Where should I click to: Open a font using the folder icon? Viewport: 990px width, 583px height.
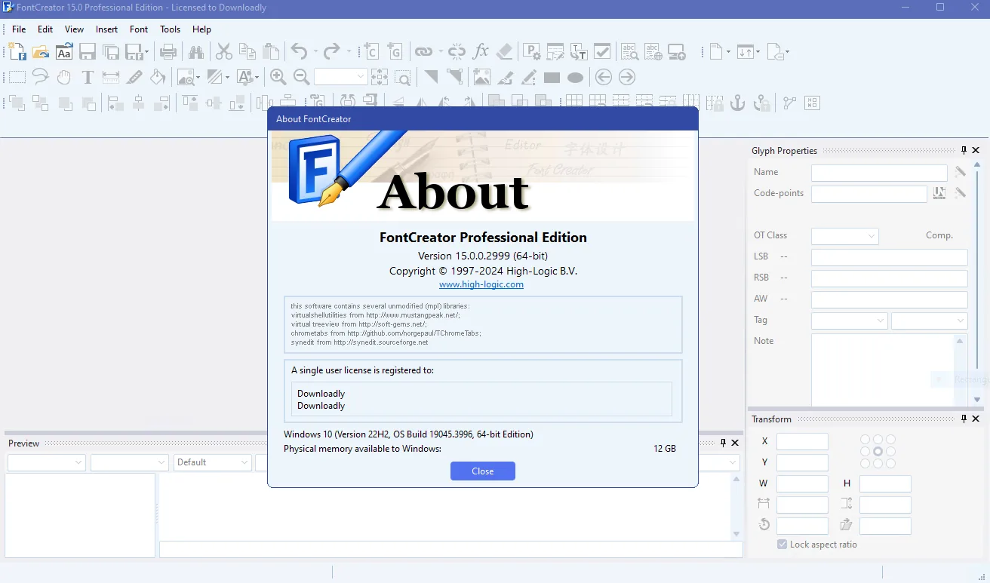(x=41, y=51)
